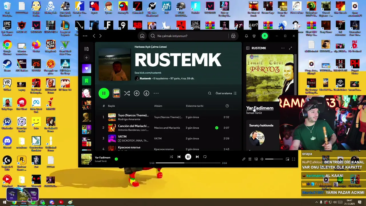Open Özel sıralama sort dropdown
The height and width of the screenshot is (206, 366).
tap(226, 93)
